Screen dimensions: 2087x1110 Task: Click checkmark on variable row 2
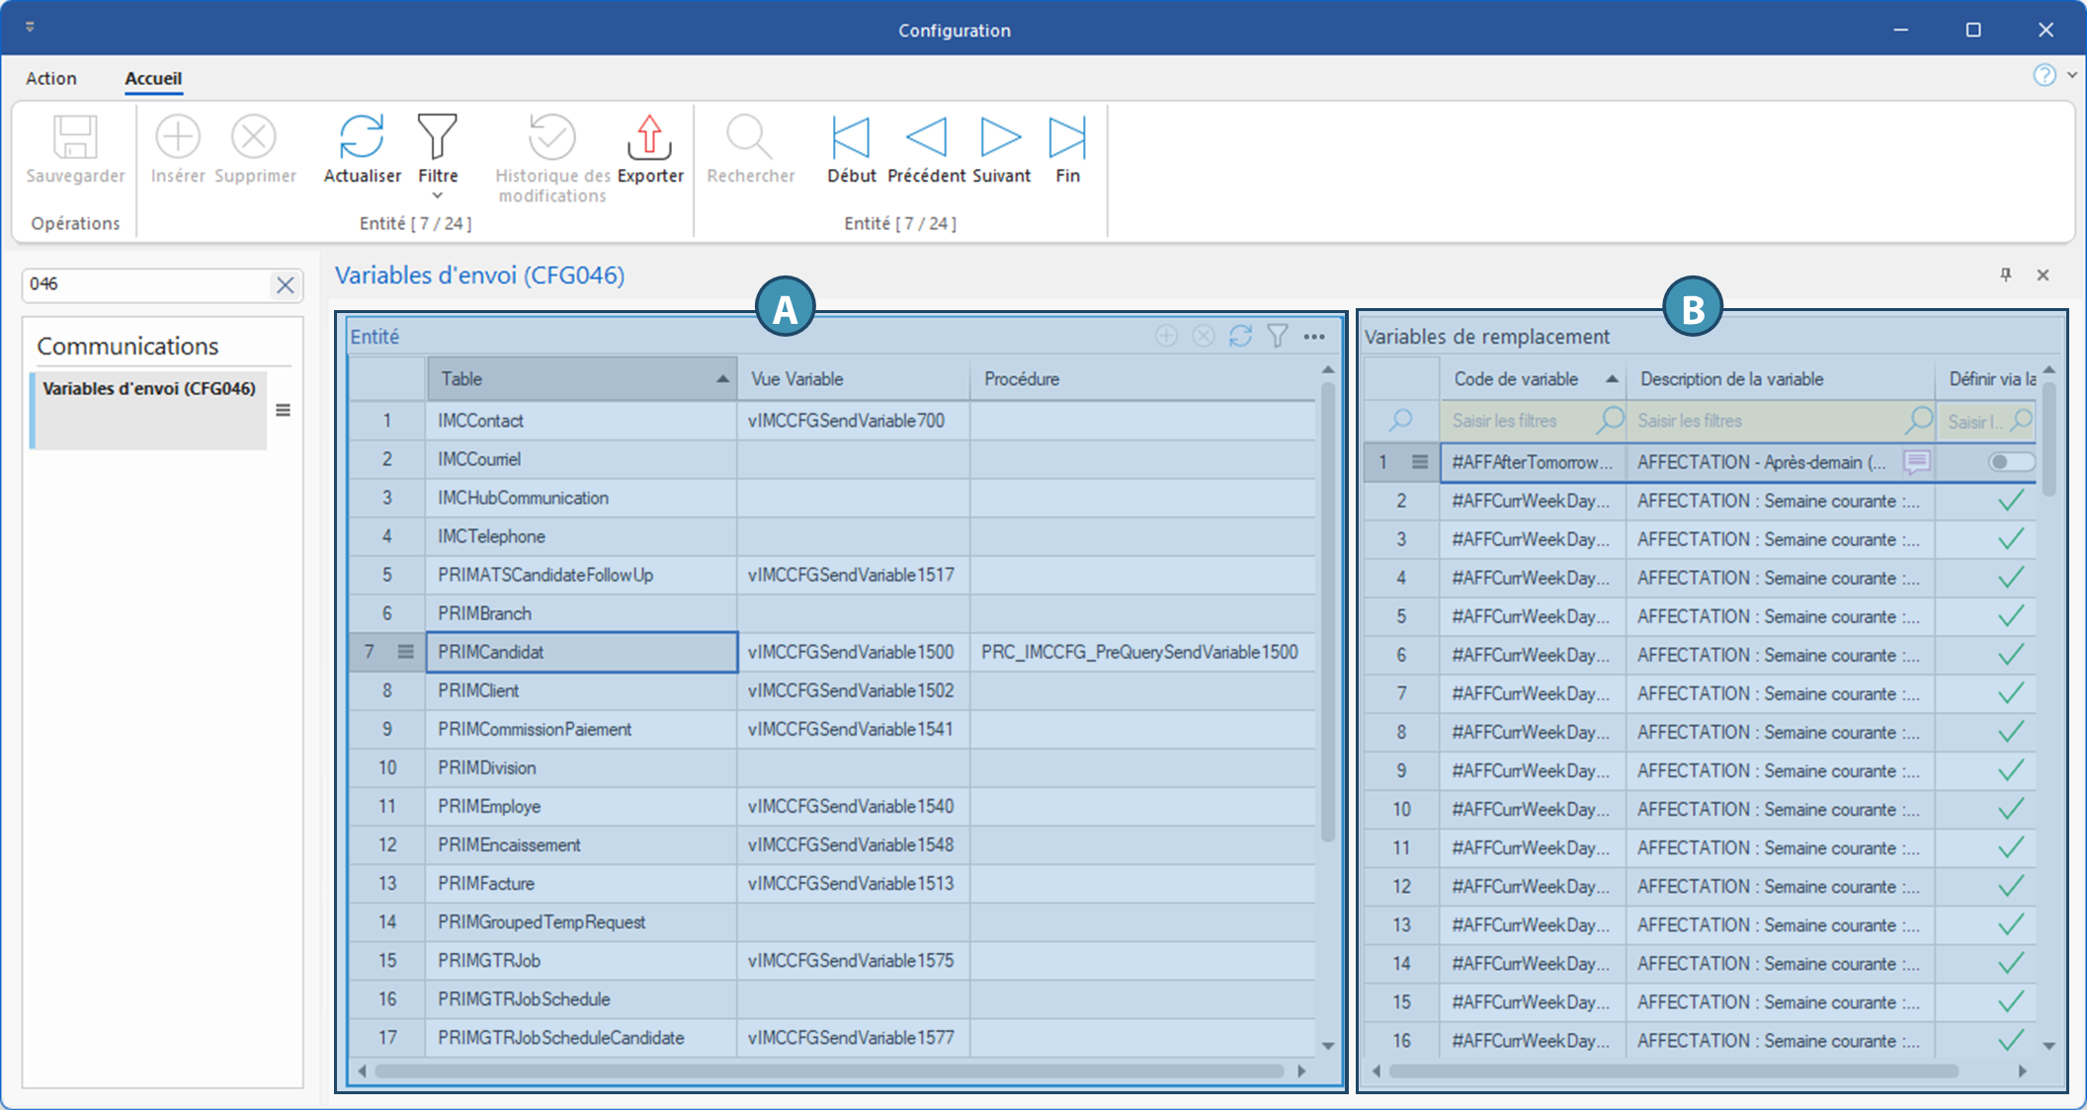pos(2010,501)
